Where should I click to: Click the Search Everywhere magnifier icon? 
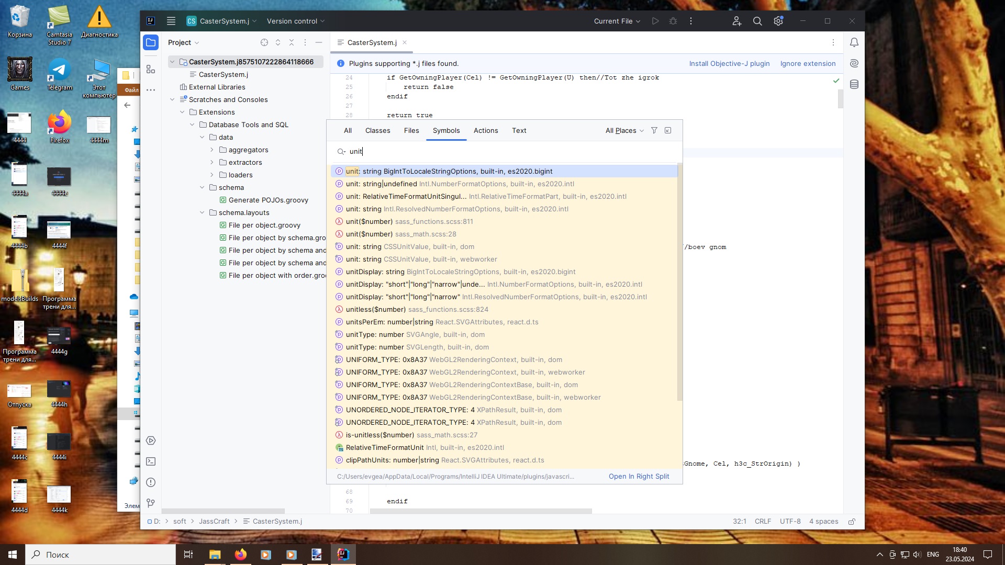click(757, 21)
